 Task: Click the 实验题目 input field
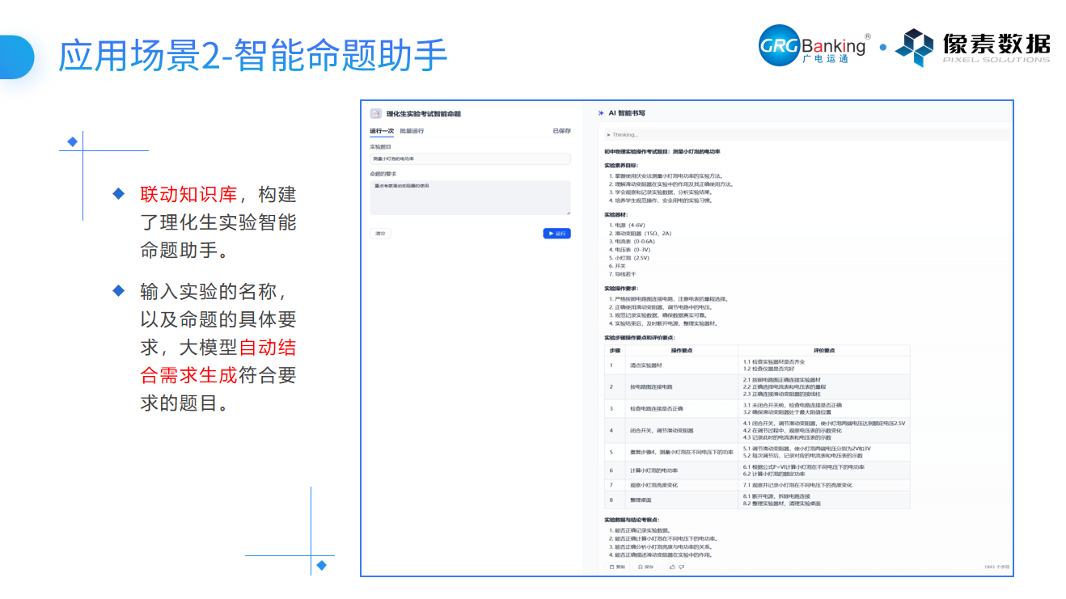tap(470, 159)
